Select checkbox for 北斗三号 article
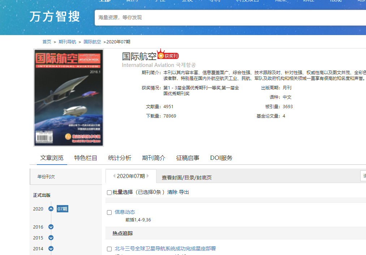Viewport: 366px width, 255px height. click(x=109, y=249)
